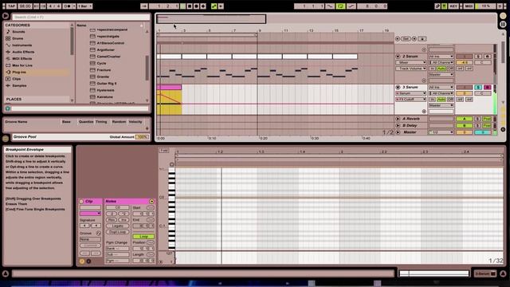Click the browser search field
Screen dimensions: 510x287
pos(81,17)
